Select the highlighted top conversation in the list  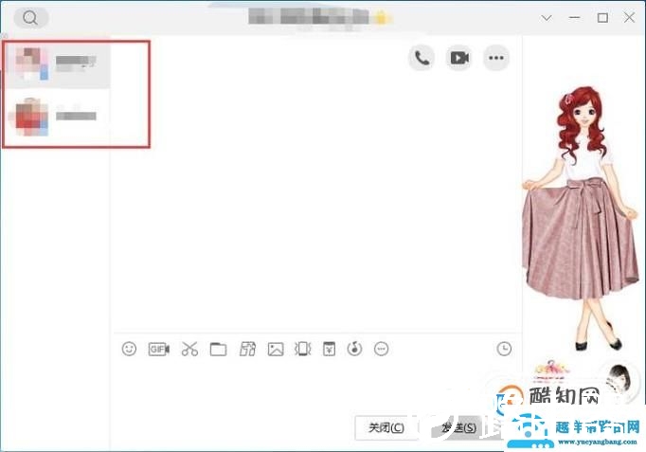(x=57, y=64)
